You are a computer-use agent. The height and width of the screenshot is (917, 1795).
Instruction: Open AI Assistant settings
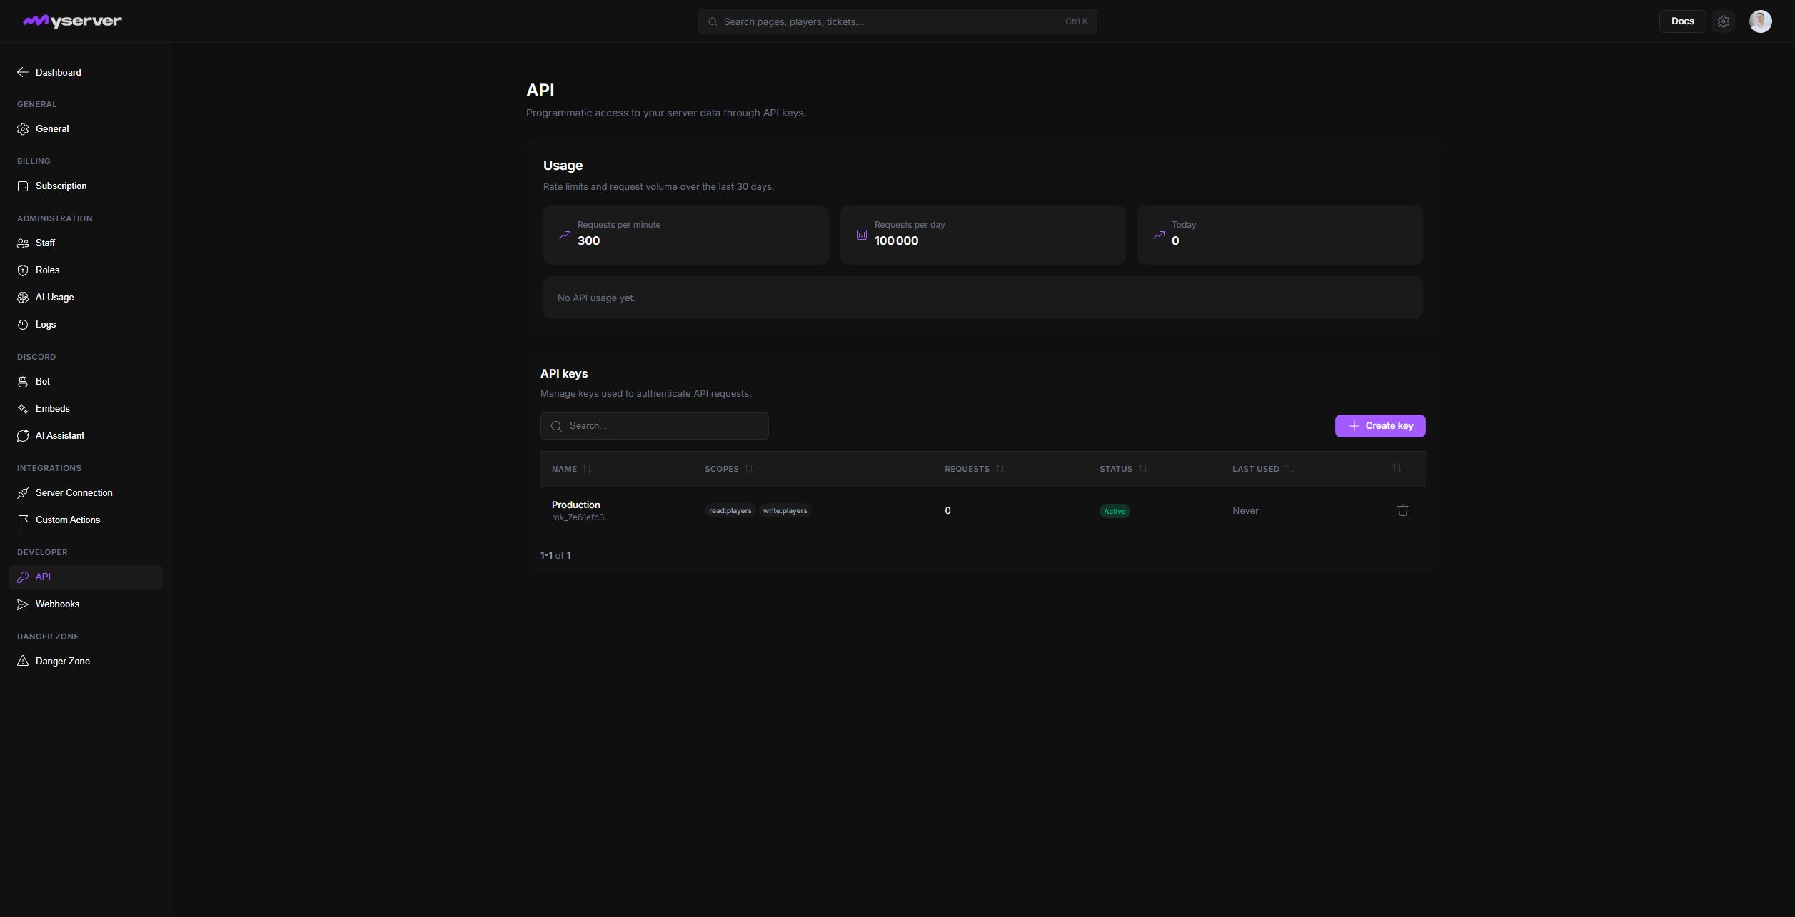86,436
